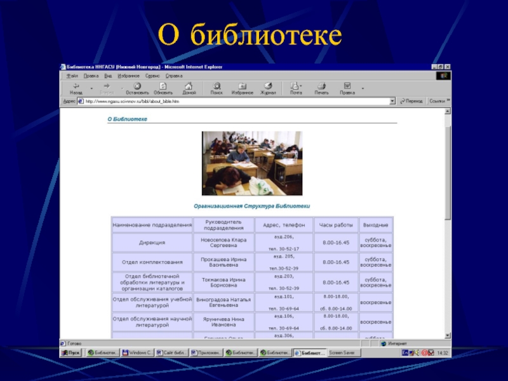Expand the Назад history dropdown arrow
The height and width of the screenshot is (381, 508).
pos(91,88)
